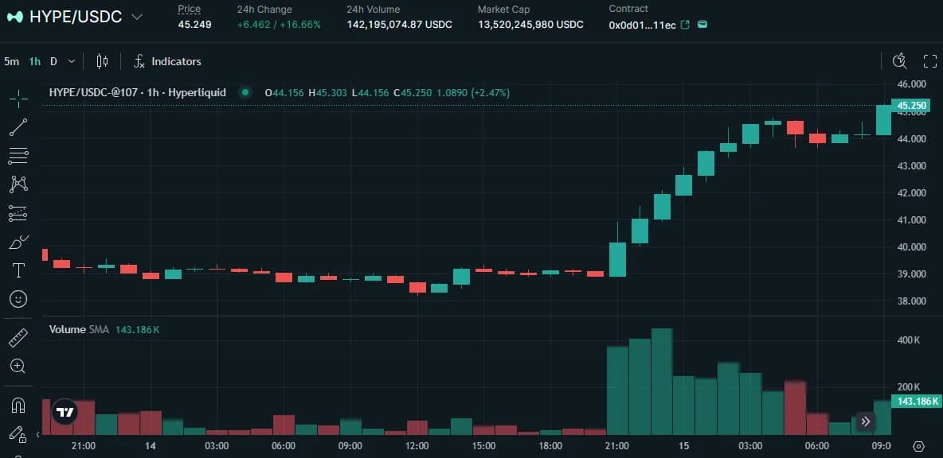Open candlestick chart type selector
Viewport: 943px width, 458px height.
(x=102, y=61)
